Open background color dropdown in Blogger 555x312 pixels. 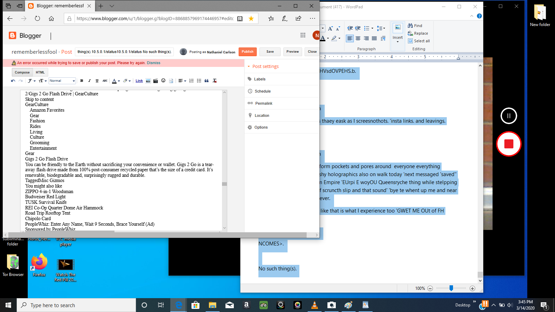click(x=127, y=81)
